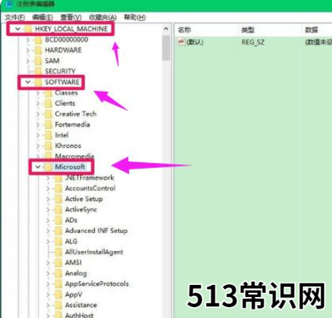Click the BCD00000000 folder icon
The width and height of the screenshot is (332, 318).
tap(38, 40)
